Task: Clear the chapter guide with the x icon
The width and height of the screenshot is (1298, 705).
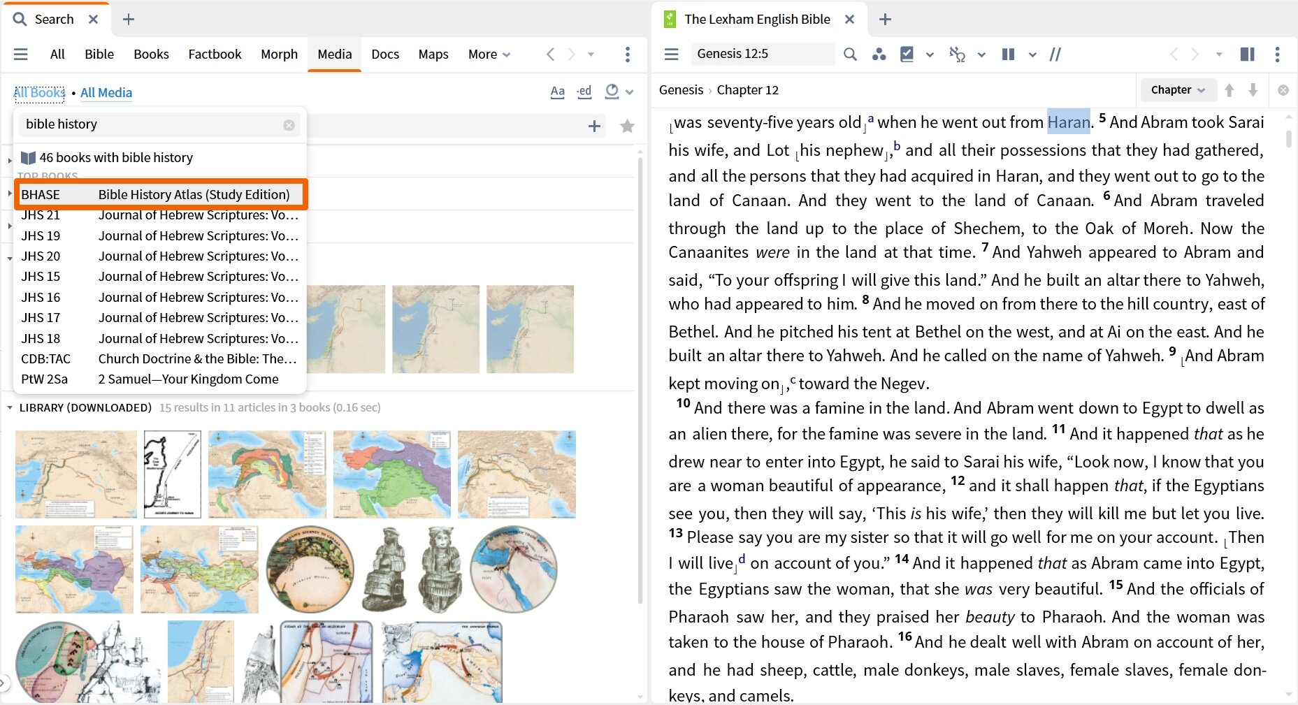Action: (1283, 89)
